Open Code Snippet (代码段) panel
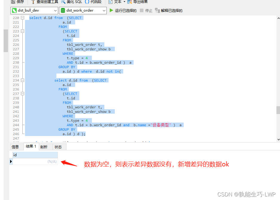 point(93,2)
